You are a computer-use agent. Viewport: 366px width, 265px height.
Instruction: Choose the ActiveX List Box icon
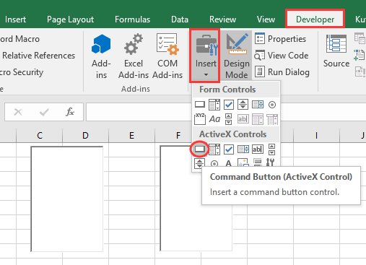tap(243, 149)
